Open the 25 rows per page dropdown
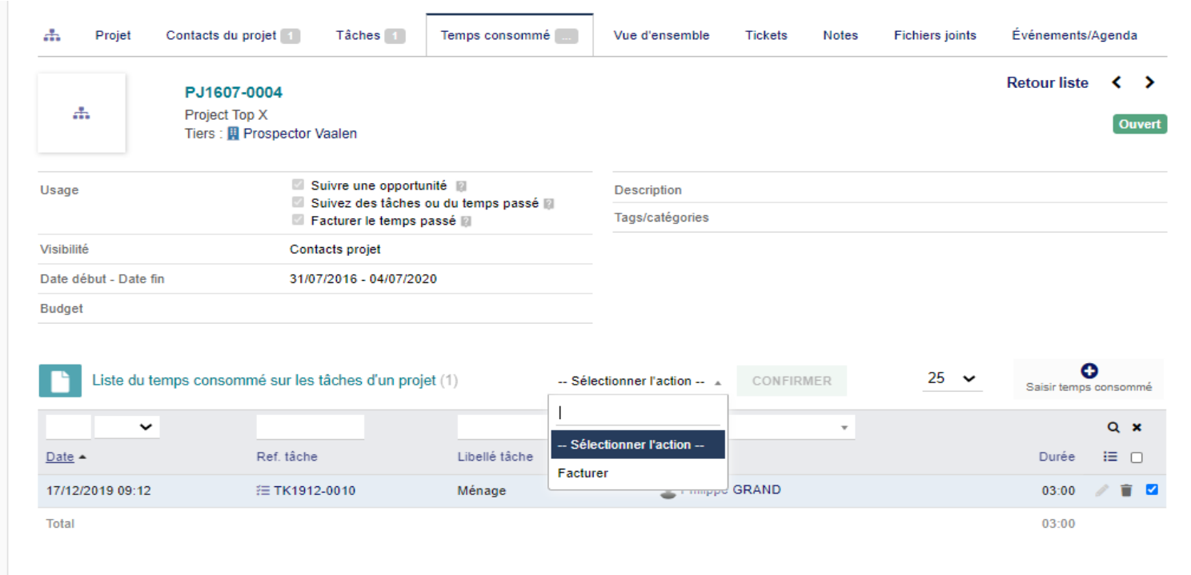 click(952, 378)
